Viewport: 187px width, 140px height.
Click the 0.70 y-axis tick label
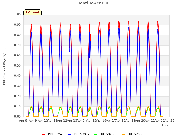pyautogui.click(x=18, y=45)
